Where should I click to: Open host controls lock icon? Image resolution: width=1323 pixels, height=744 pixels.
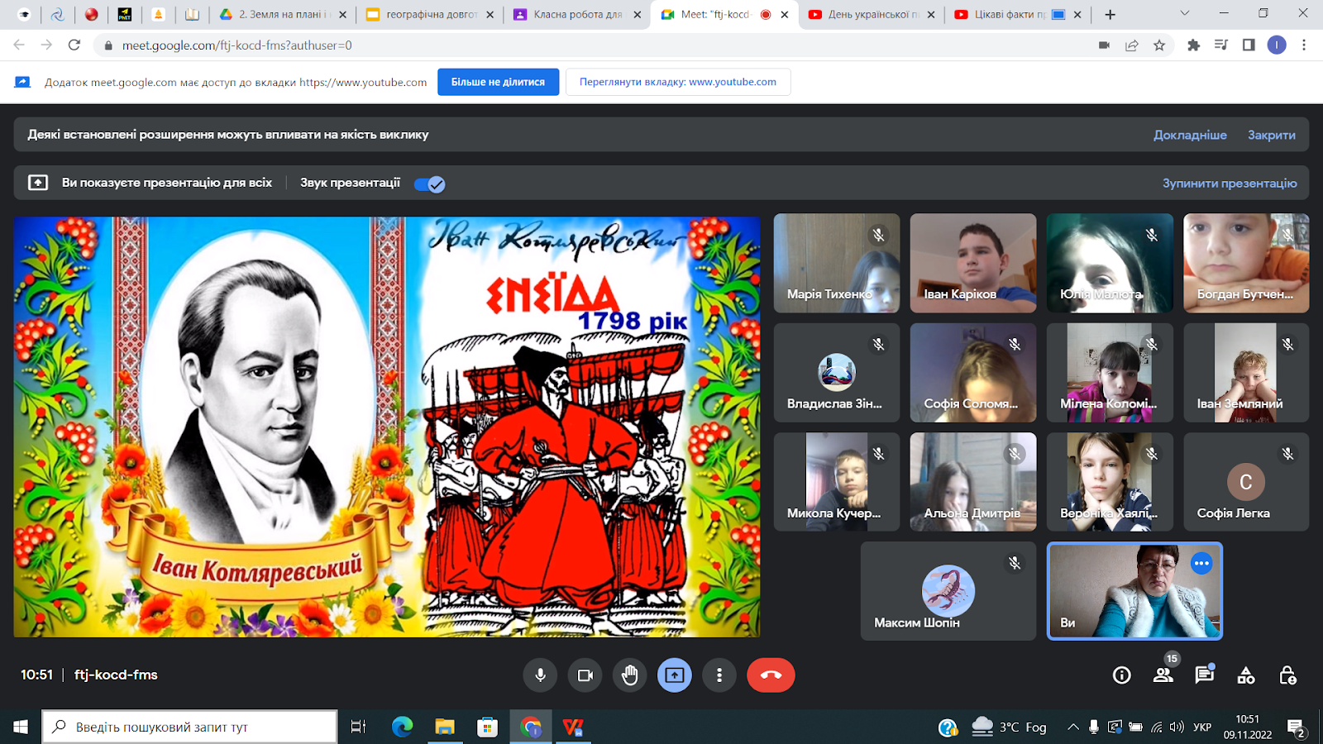click(x=1287, y=675)
